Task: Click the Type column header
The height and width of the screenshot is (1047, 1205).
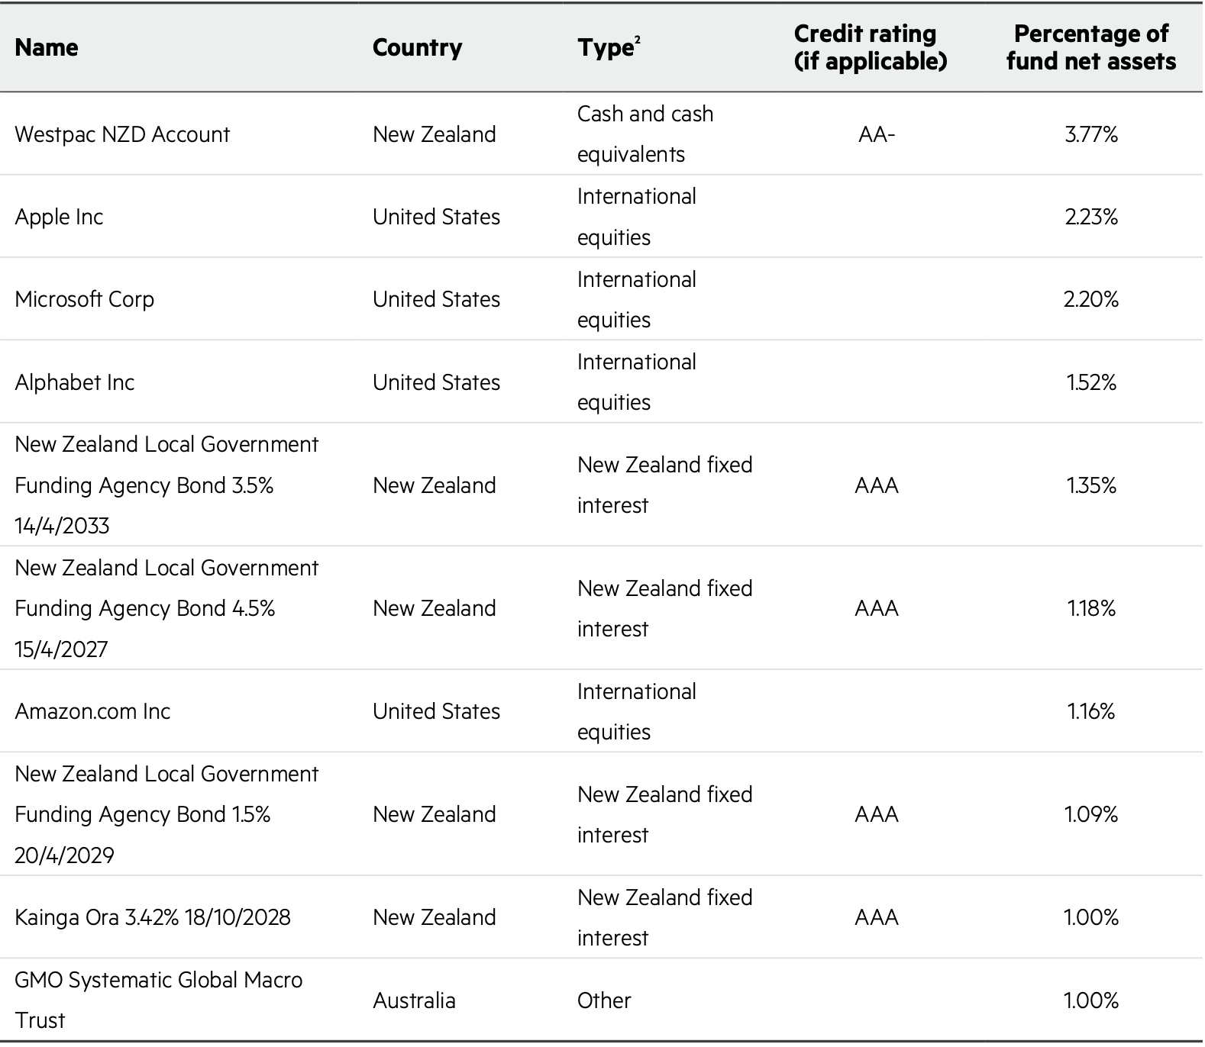Action: 608,47
